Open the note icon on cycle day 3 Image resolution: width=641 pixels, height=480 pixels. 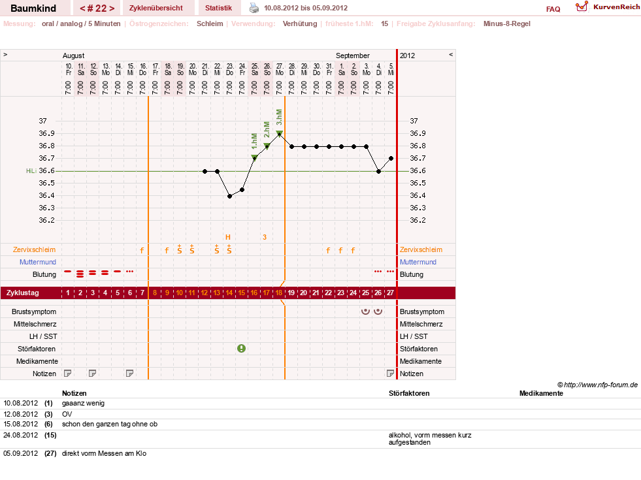[x=93, y=374]
